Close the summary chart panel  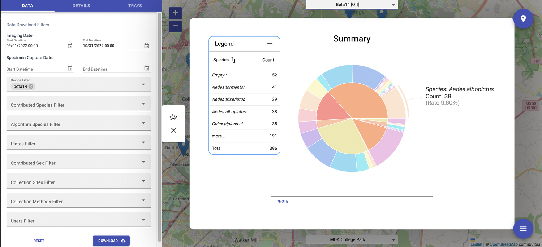[173, 130]
